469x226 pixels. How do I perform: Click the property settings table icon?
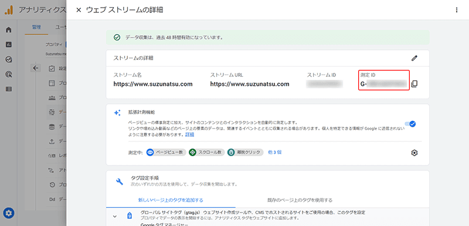[x=52, y=83]
